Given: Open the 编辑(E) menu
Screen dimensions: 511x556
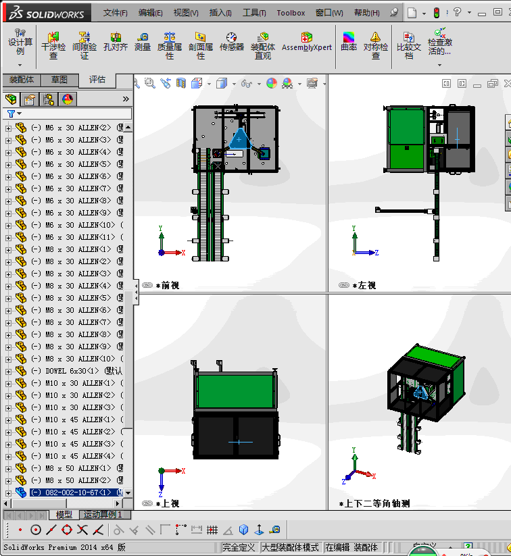Looking at the screenshot, I should tap(151, 13).
